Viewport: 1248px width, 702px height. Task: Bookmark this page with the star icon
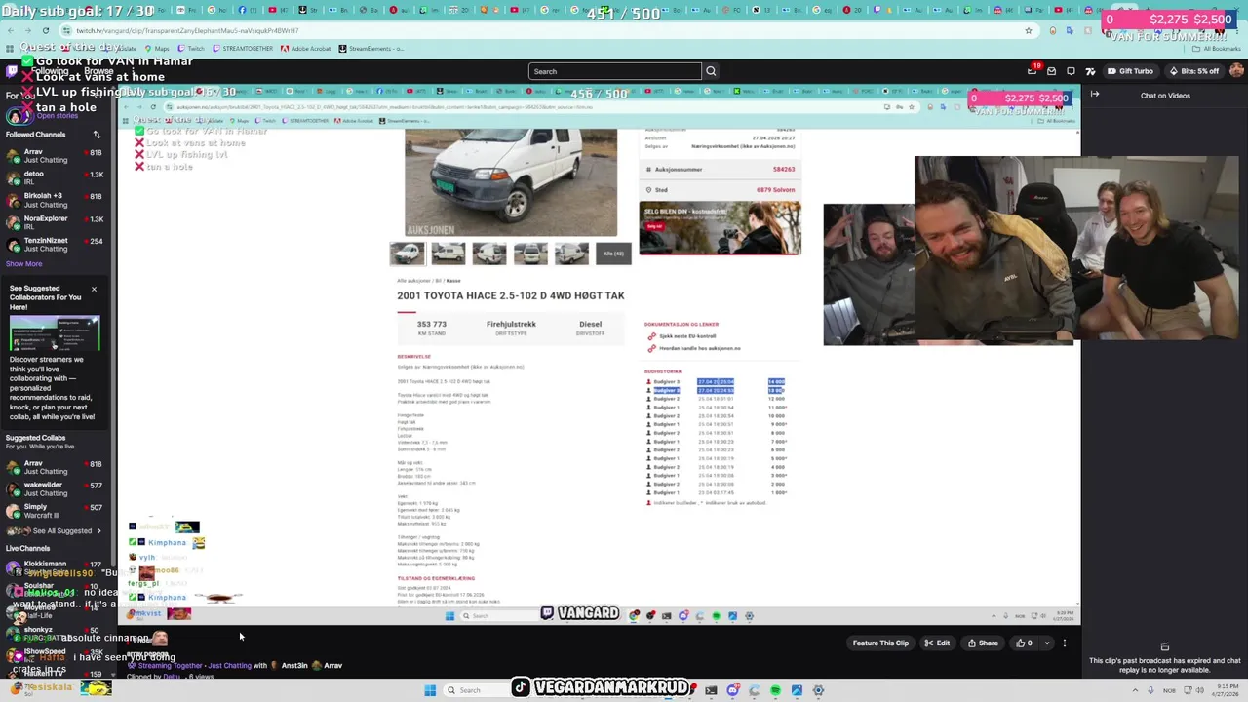coord(1028,30)
